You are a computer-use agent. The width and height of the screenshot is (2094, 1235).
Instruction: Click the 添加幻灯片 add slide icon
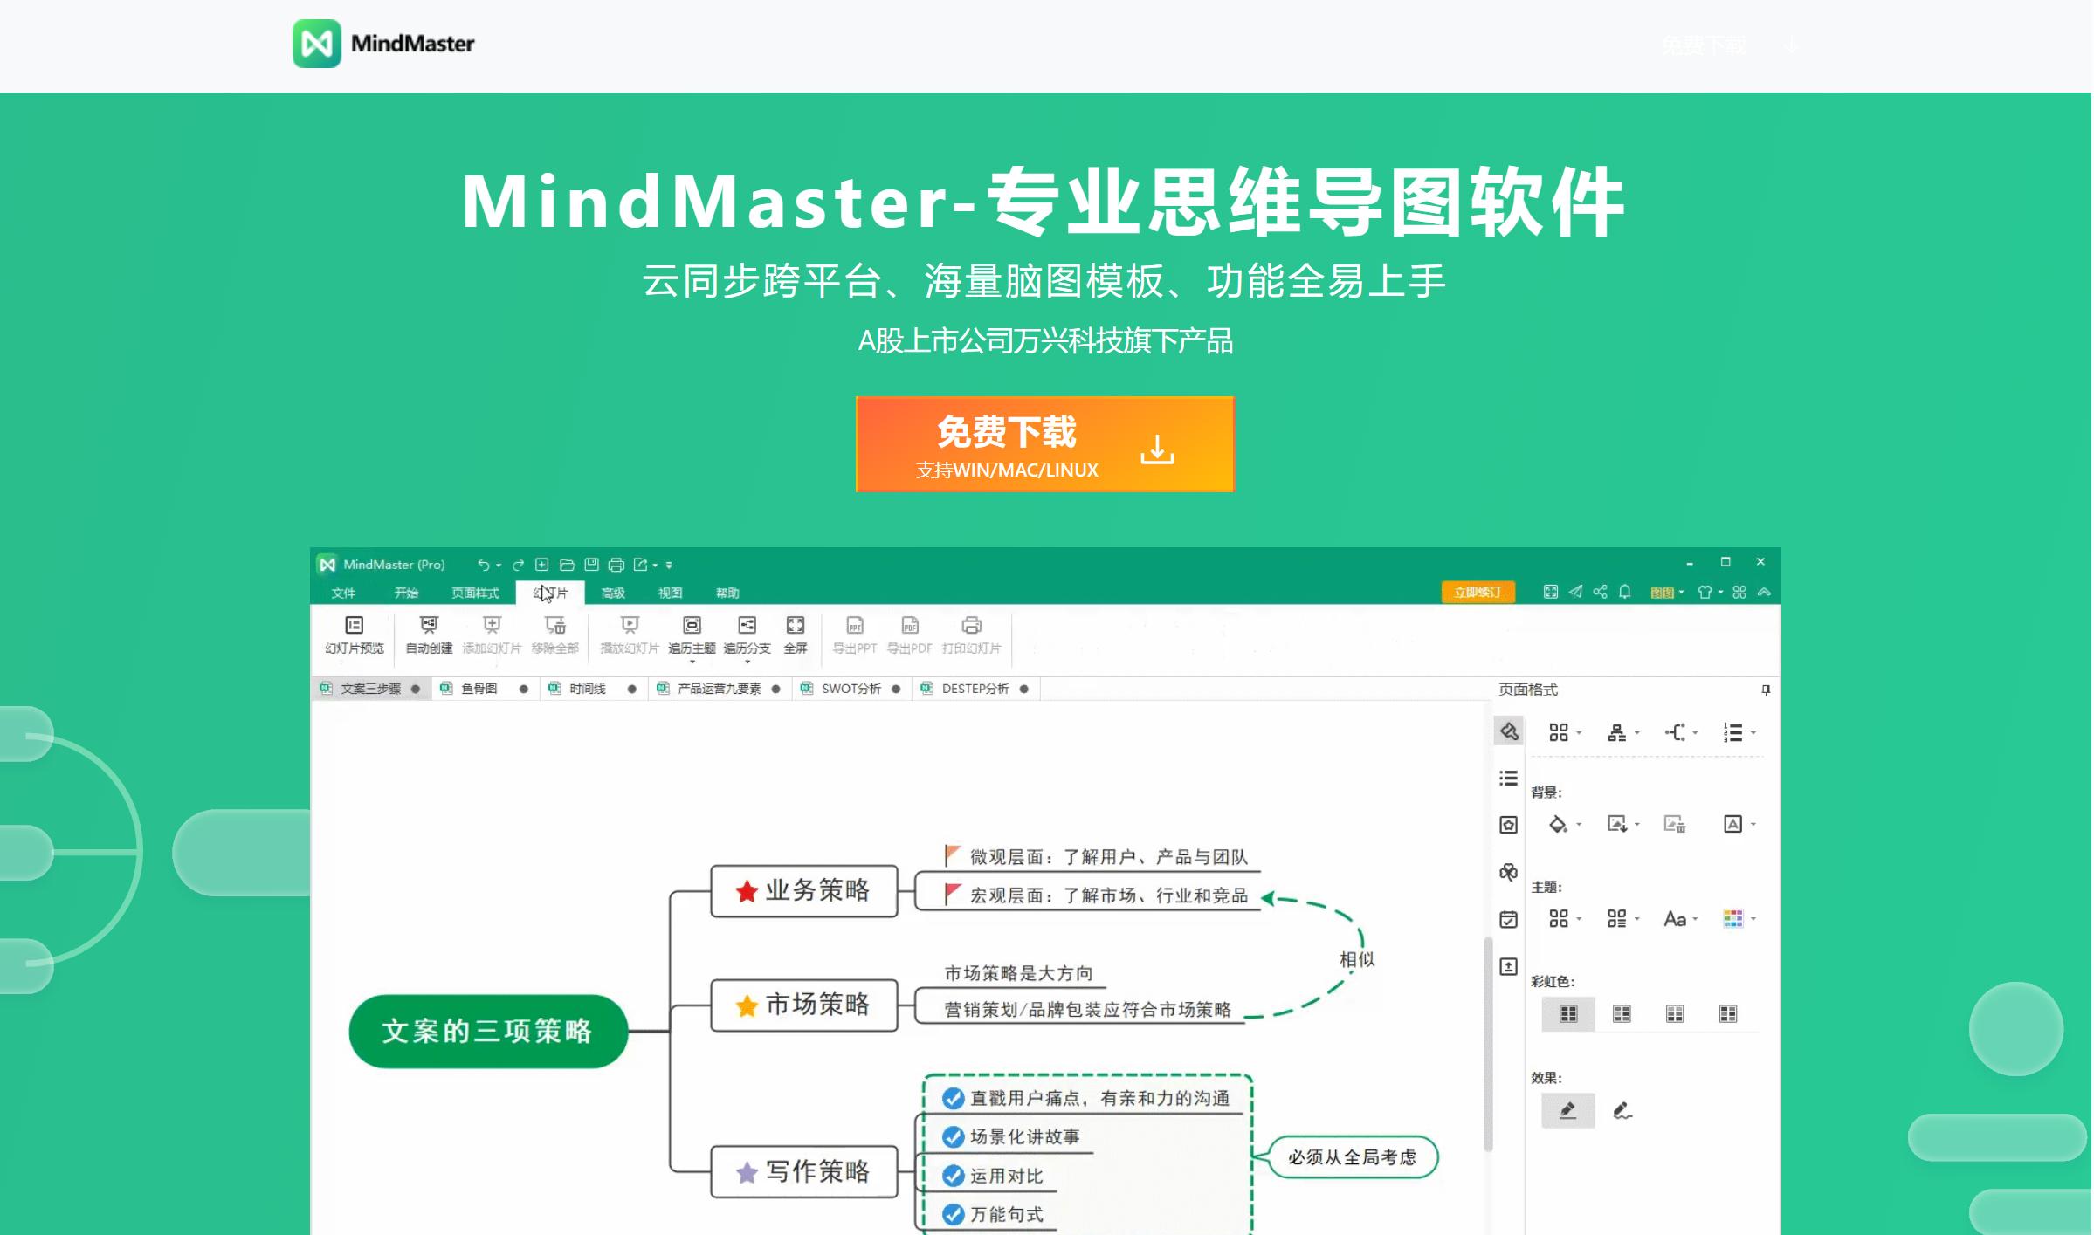492,625
